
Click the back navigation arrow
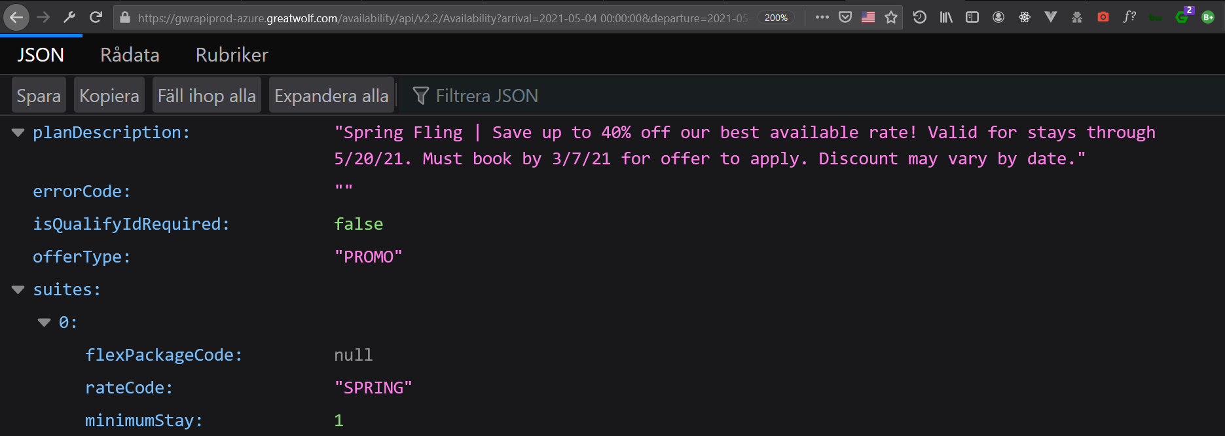(16, 18)
